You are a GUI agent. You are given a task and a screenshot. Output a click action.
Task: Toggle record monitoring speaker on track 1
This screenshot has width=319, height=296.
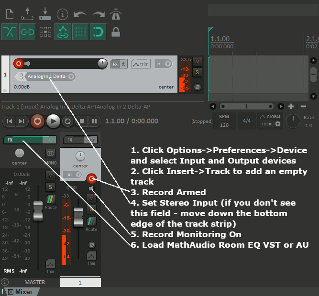[27, 64]
